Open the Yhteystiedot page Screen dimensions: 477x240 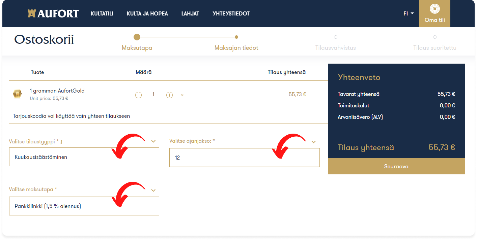(231, 14)
